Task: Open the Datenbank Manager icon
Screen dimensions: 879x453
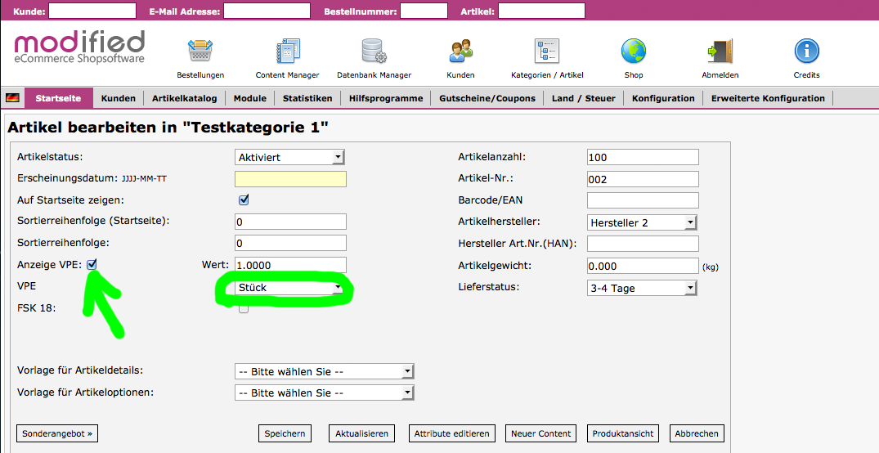Action: [x=374, y=52]
